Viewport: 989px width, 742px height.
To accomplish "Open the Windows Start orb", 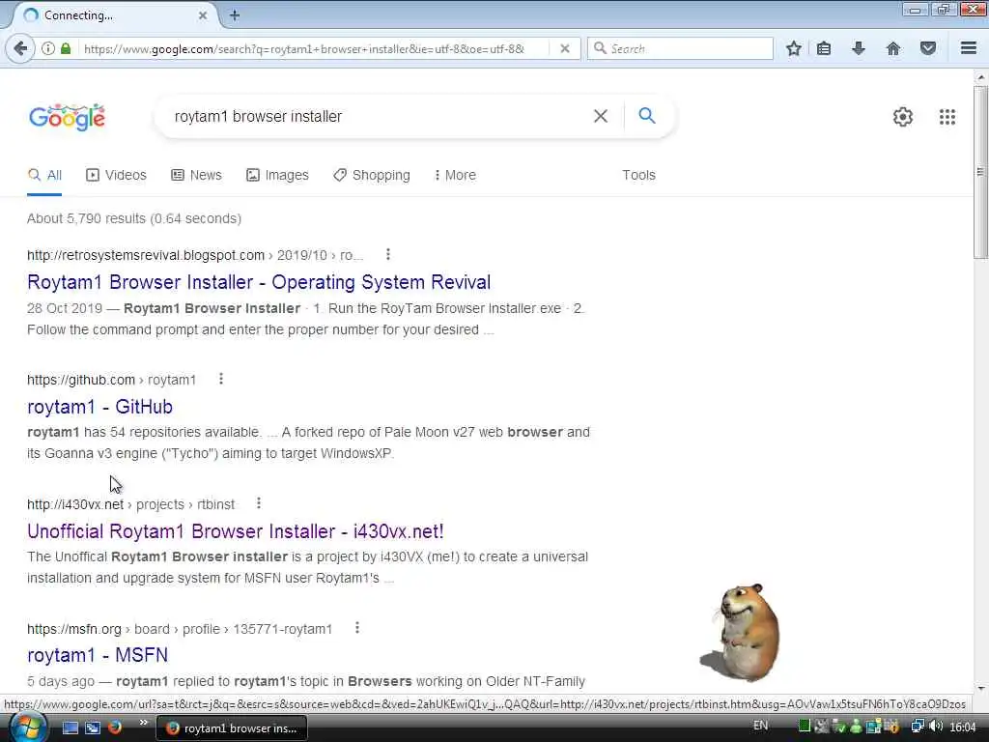I will click(x=28, y=727).
